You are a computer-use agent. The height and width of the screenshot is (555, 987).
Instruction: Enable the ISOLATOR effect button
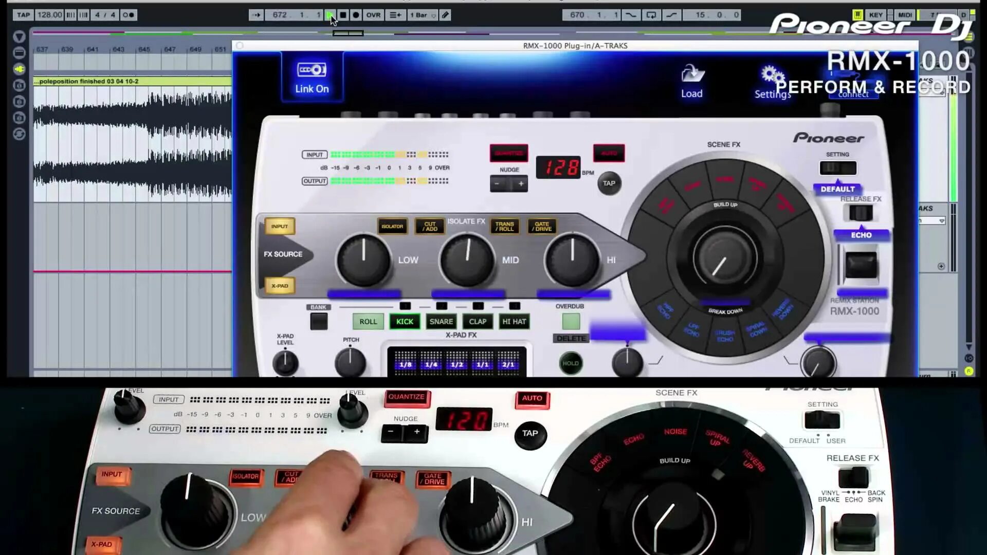pyautogui.click(x=392, y=226)
